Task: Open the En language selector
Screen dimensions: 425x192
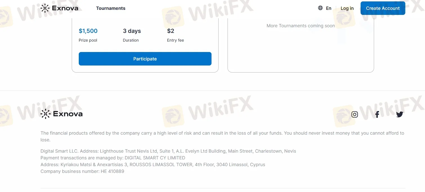Action: tap(329, 8)
